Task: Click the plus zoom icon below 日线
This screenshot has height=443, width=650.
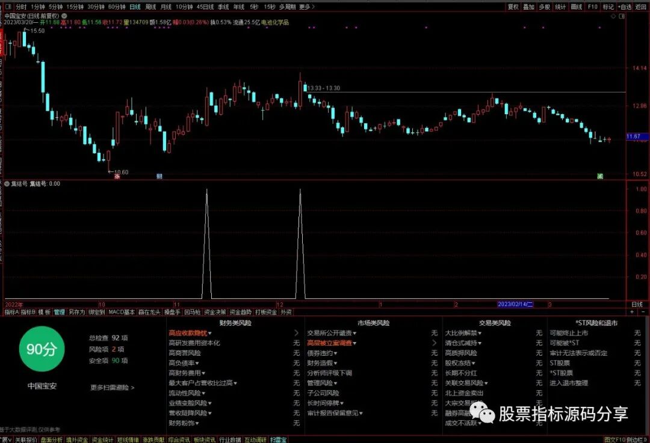Action: click(x=632, y=312)
